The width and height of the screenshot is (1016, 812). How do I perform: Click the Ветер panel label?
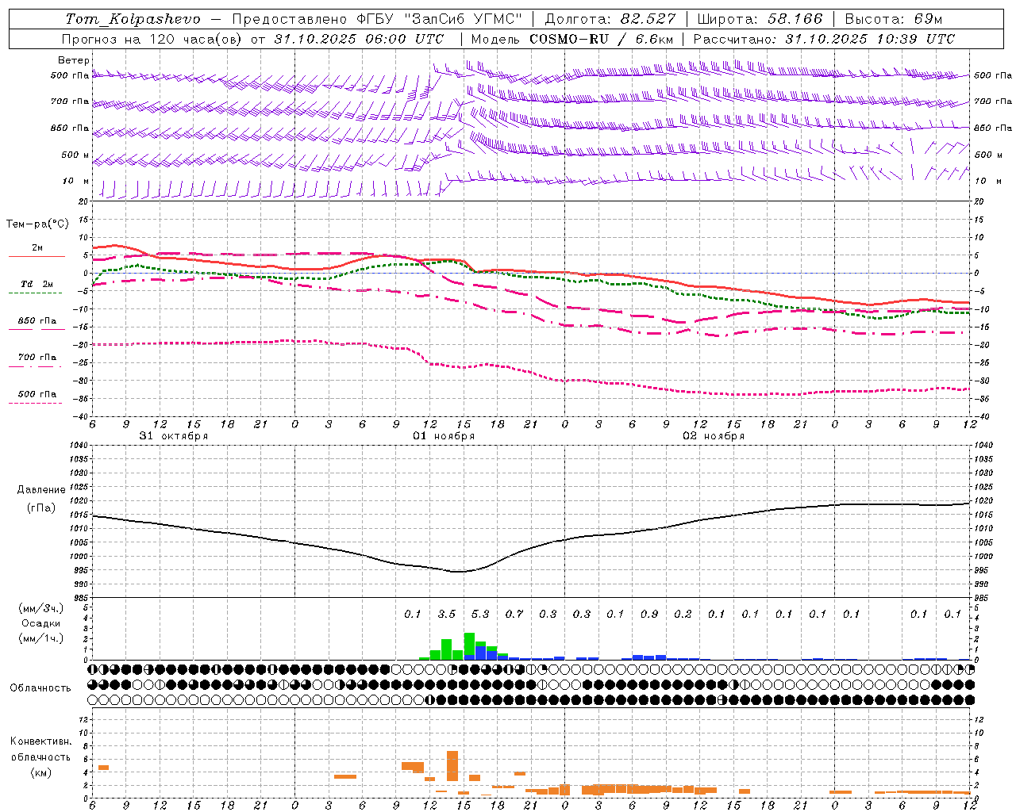(74, 60)
